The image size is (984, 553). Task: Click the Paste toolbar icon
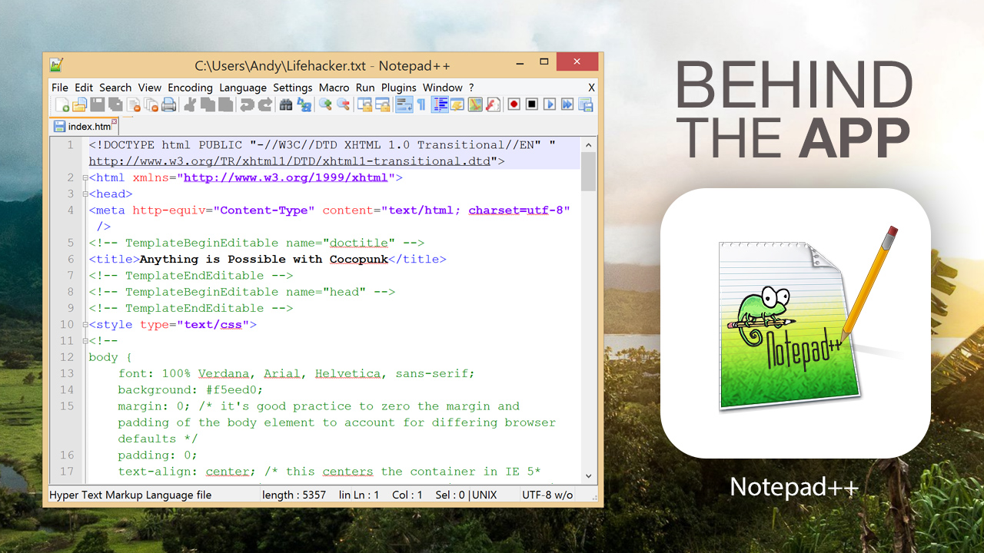225,104
